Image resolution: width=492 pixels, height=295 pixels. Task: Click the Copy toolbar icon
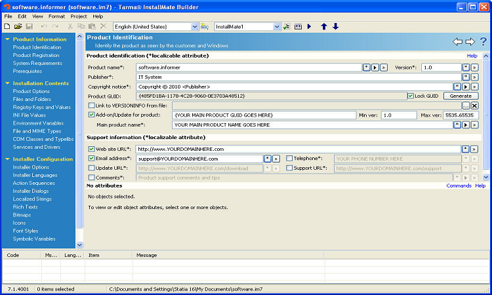click(x=81, y=27)
